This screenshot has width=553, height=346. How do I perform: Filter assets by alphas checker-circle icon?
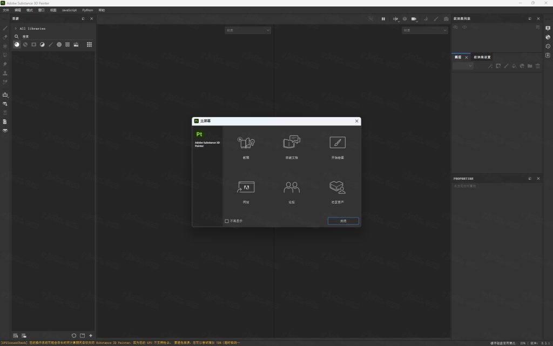pos(59,44)
